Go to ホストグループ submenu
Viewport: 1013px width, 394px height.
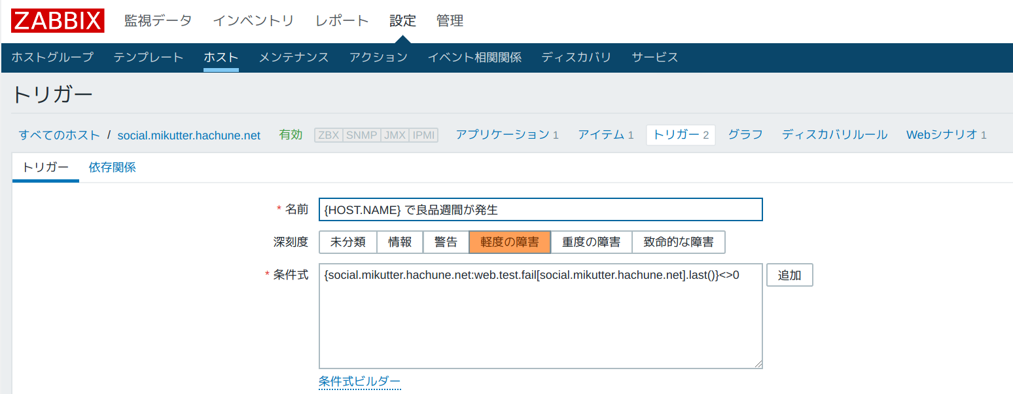tap(52, 57)
